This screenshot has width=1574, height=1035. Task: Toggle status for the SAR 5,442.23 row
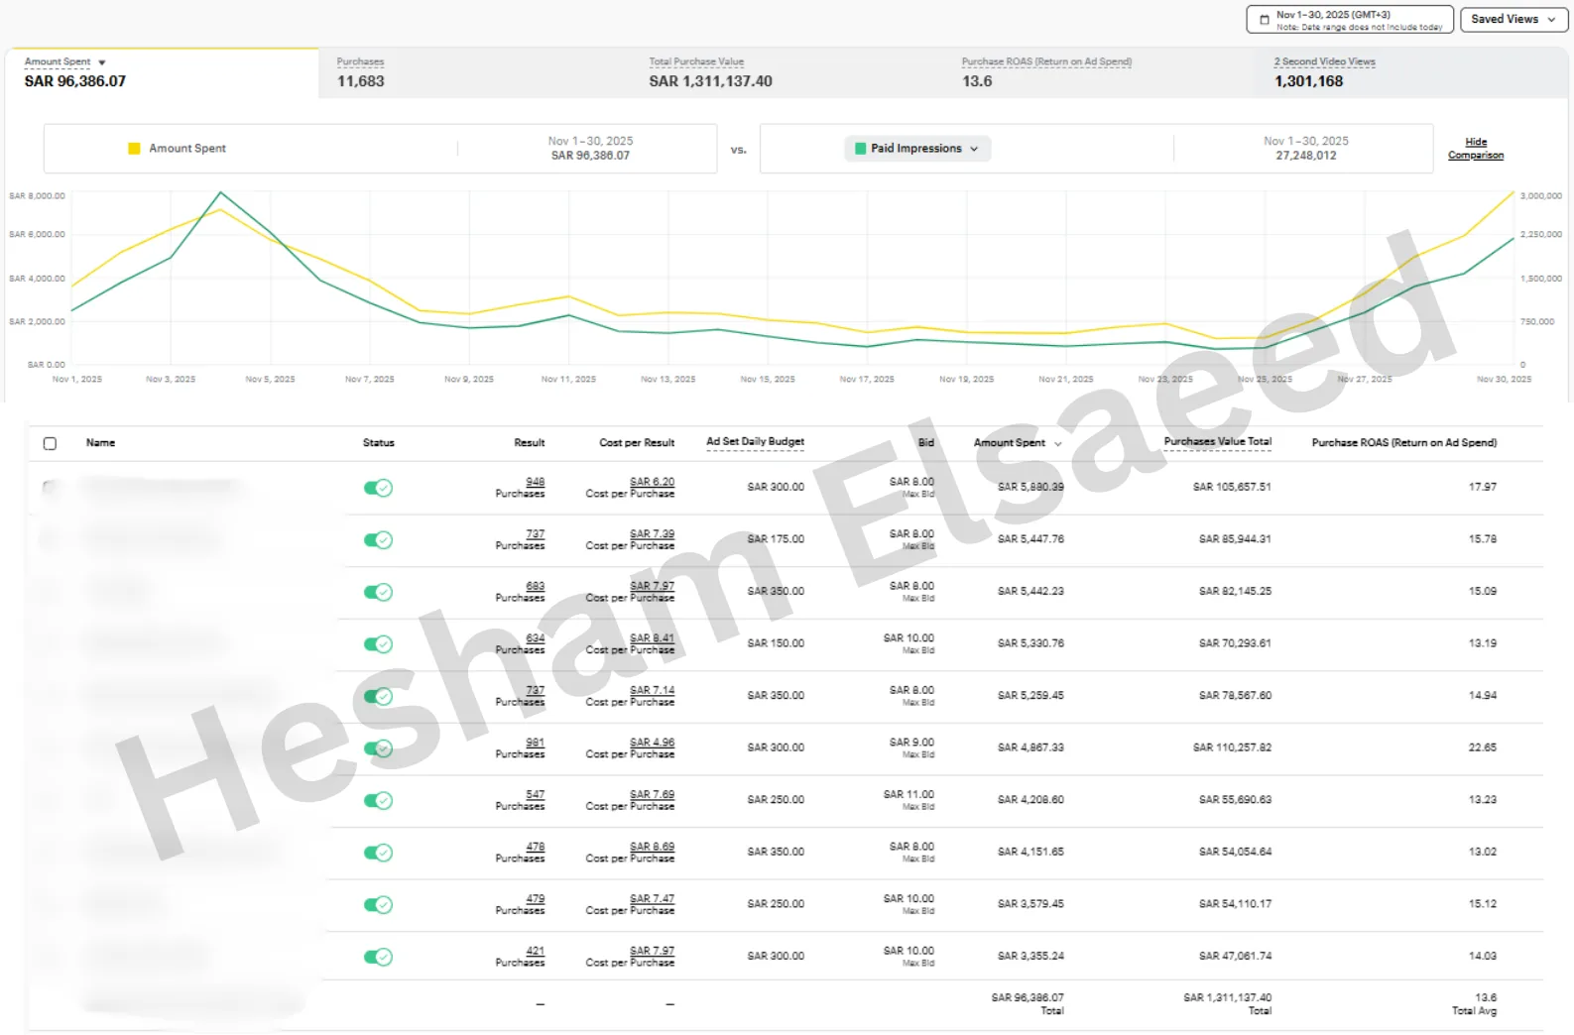[x=378, y=592]
